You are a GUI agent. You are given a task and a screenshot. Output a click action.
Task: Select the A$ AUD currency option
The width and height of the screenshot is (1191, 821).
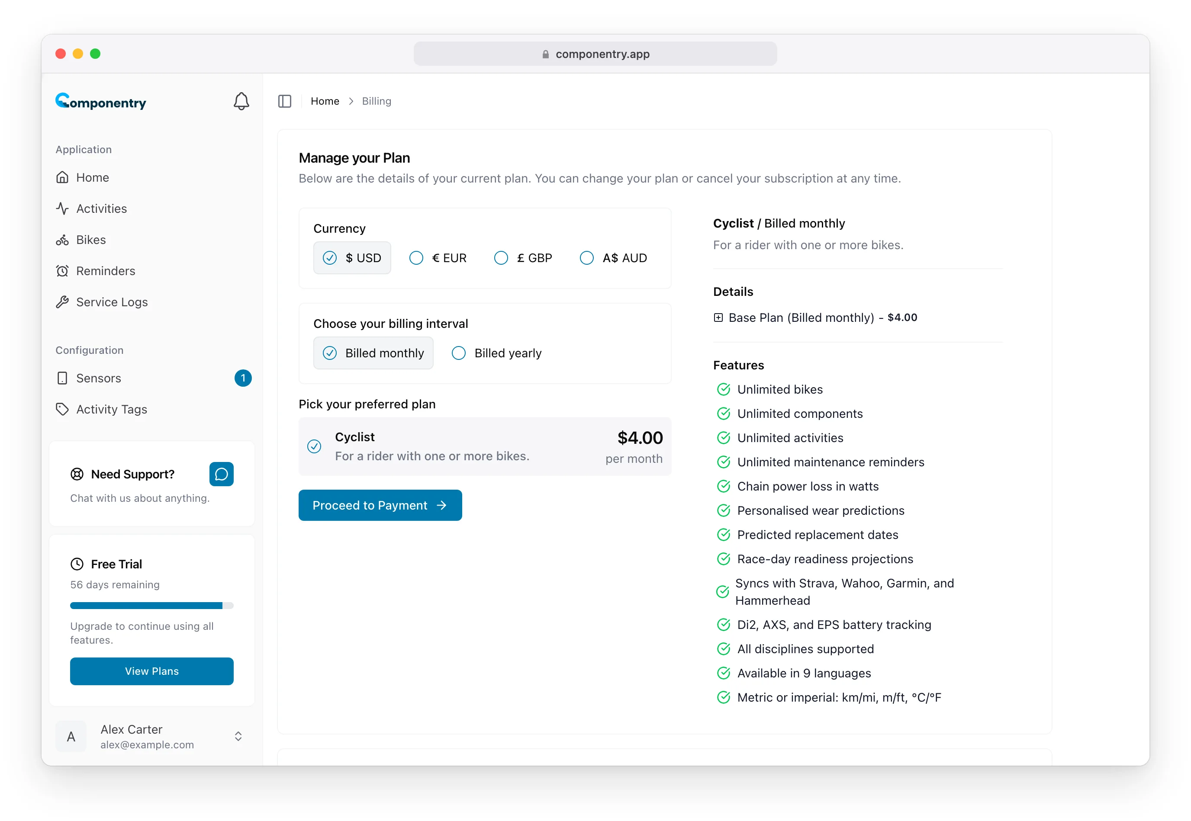pos(614,258)
